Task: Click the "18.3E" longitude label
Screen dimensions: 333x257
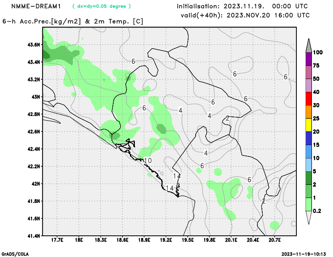Action: 101,240
